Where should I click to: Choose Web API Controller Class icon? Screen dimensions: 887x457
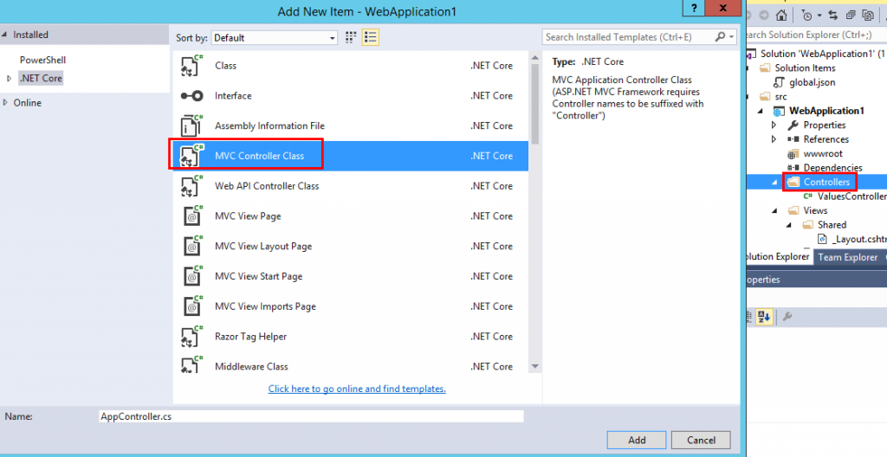[x=191, y=186]
